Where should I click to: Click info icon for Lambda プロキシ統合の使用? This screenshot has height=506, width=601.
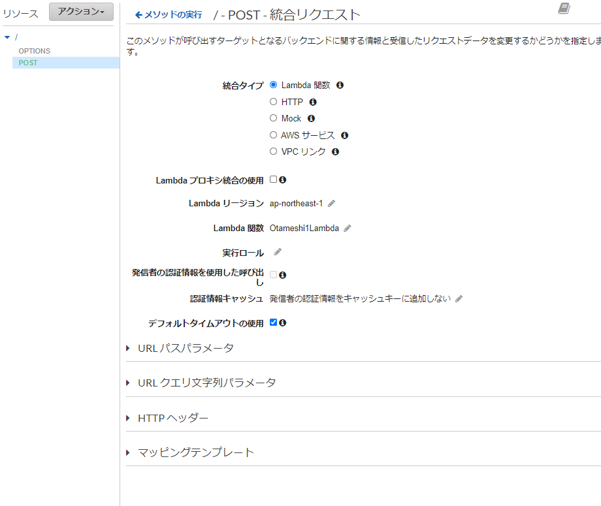[282, 180]
